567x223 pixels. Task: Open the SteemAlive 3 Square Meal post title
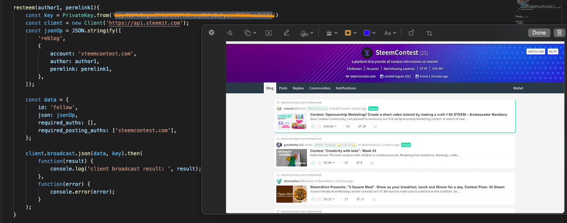tap(407, 187)
